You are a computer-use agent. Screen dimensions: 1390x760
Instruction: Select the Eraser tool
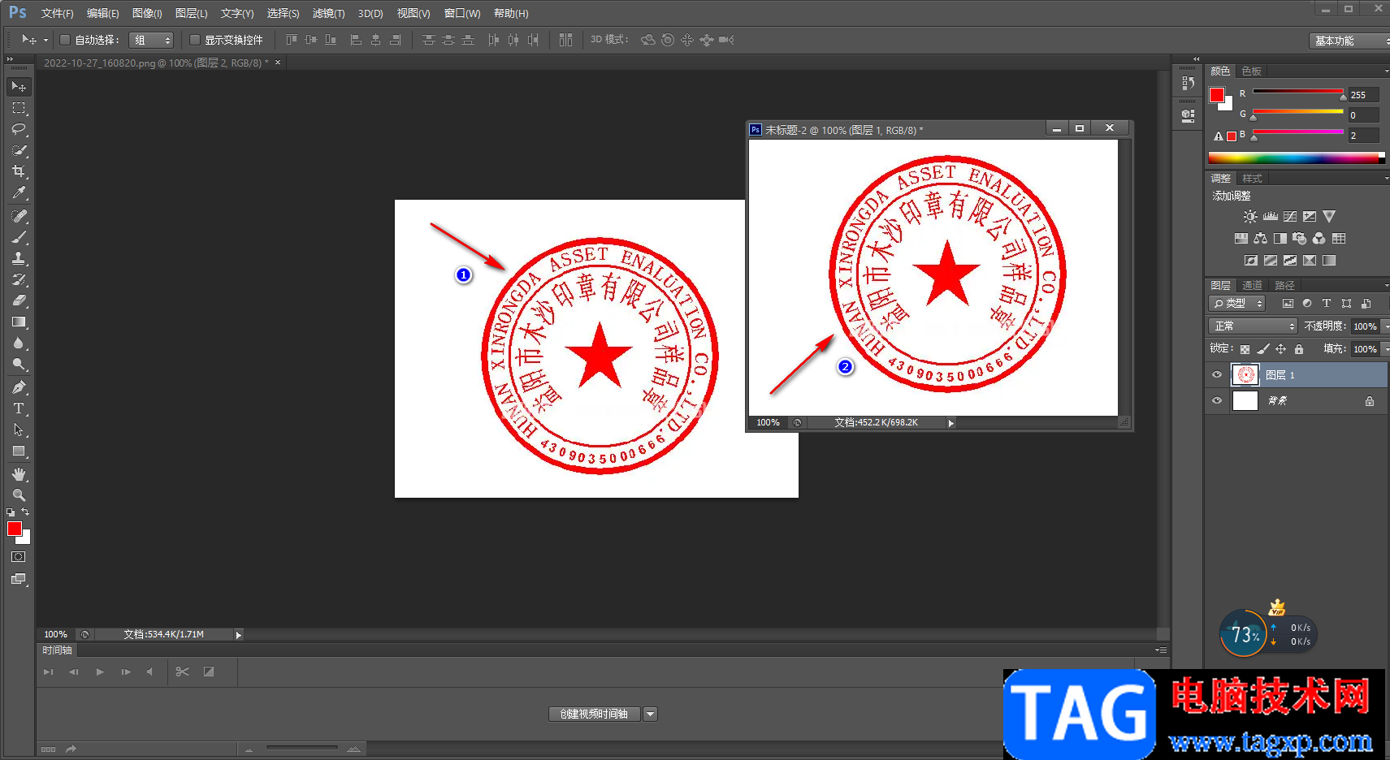point(19,300)
